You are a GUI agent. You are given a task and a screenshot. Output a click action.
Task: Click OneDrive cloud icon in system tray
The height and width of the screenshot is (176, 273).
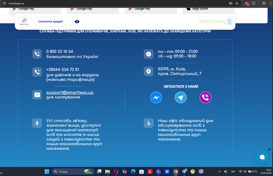(226, 172)
